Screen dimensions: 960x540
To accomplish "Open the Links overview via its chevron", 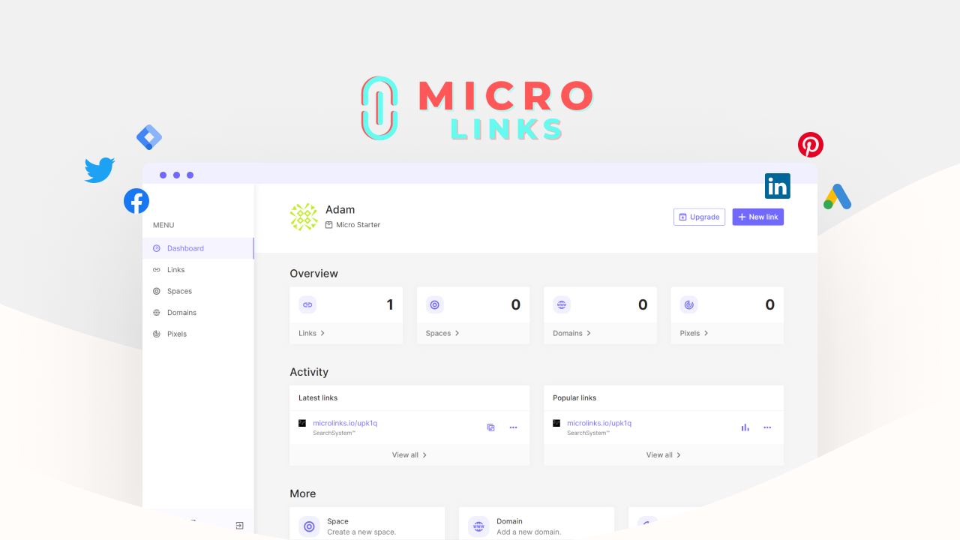I will coord(323,333).
